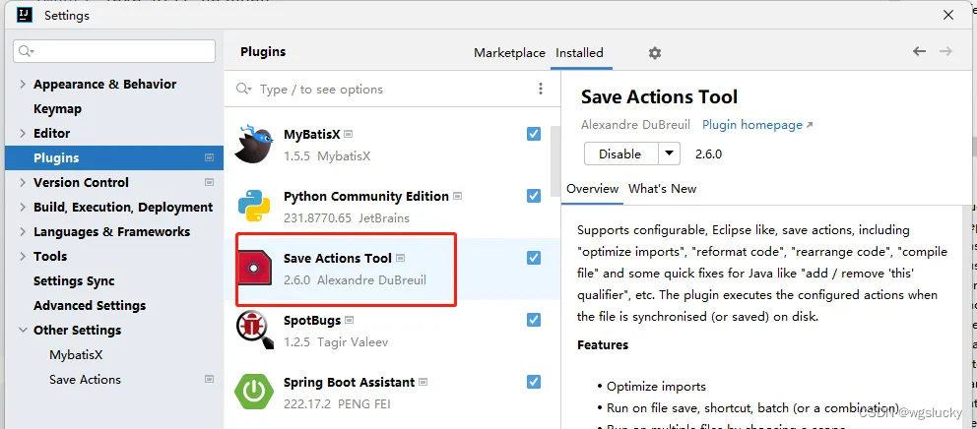Expand Languages & Frameworks node
This screenshot has width=977, height=429.
tap(23, 231)
